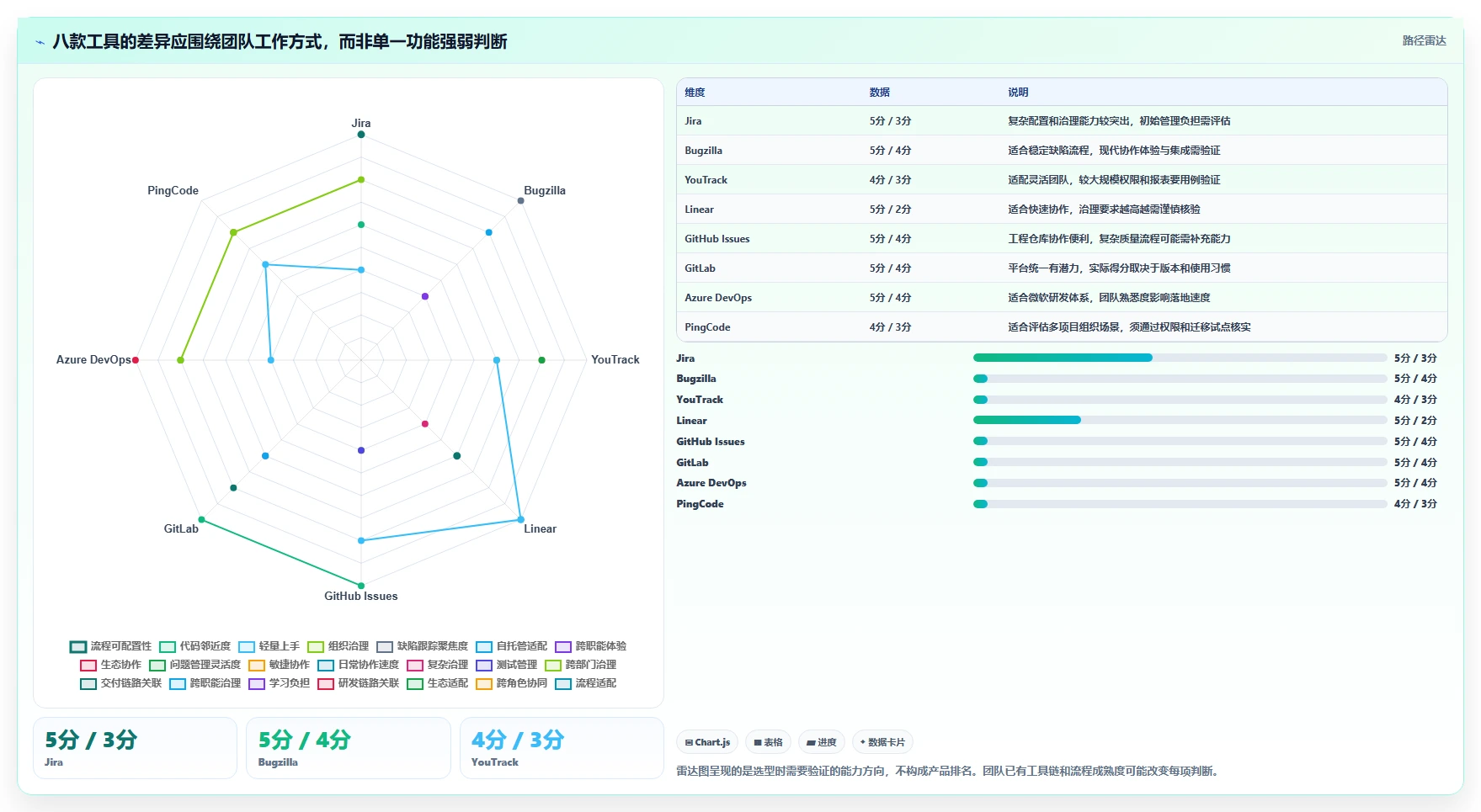The image size is (1481, 812).
Task: Toggle the 缺陷跟踪聚焦度 legend entry
Action: point(423,646)
